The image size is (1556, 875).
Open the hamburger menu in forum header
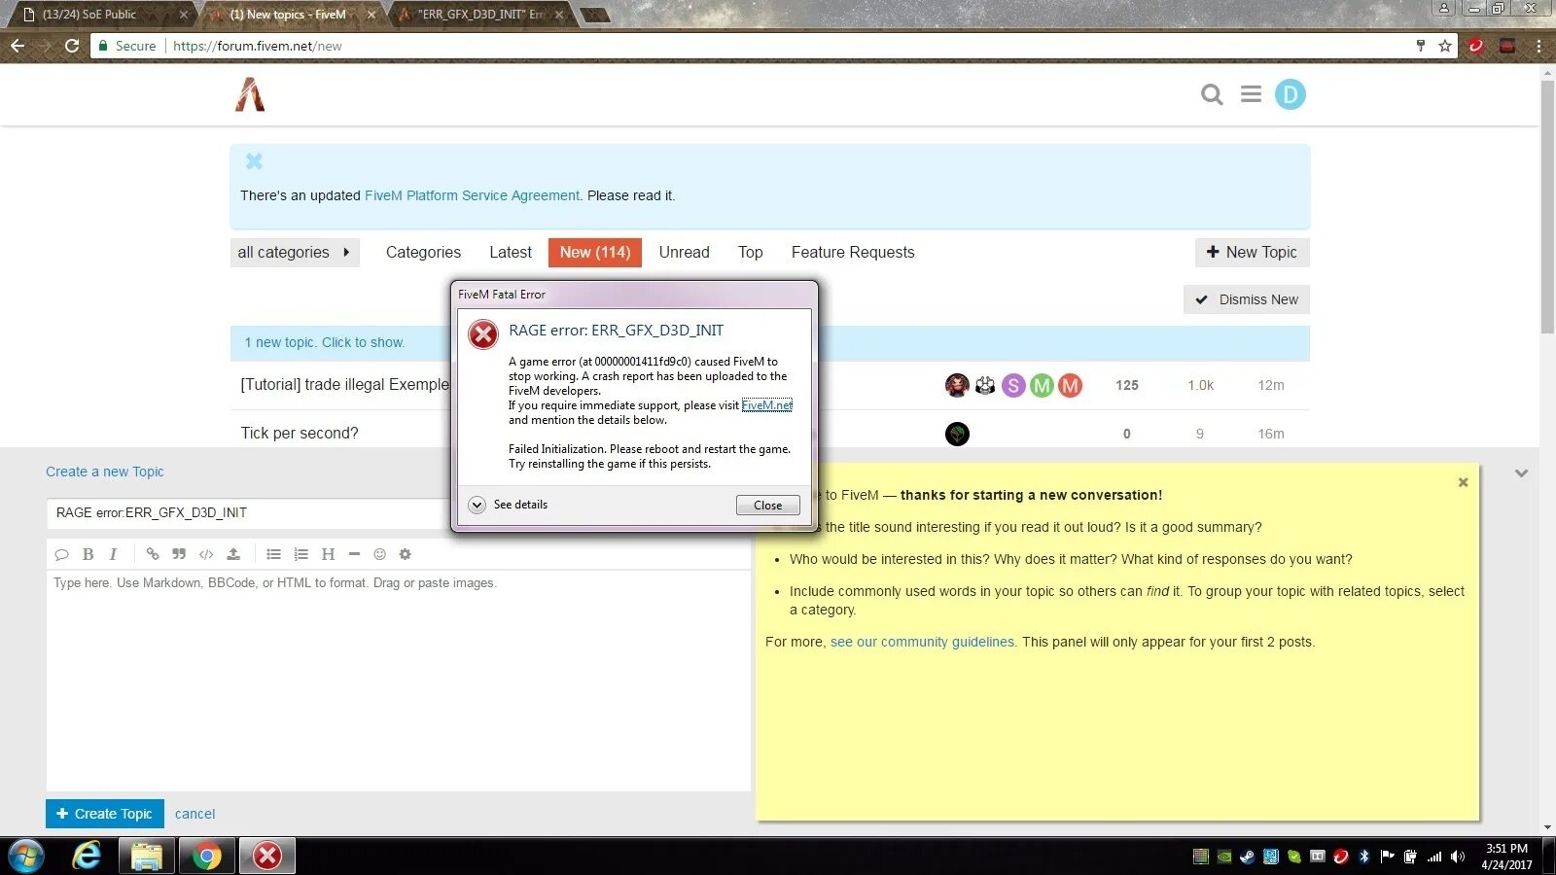(x=1251, y=94)
